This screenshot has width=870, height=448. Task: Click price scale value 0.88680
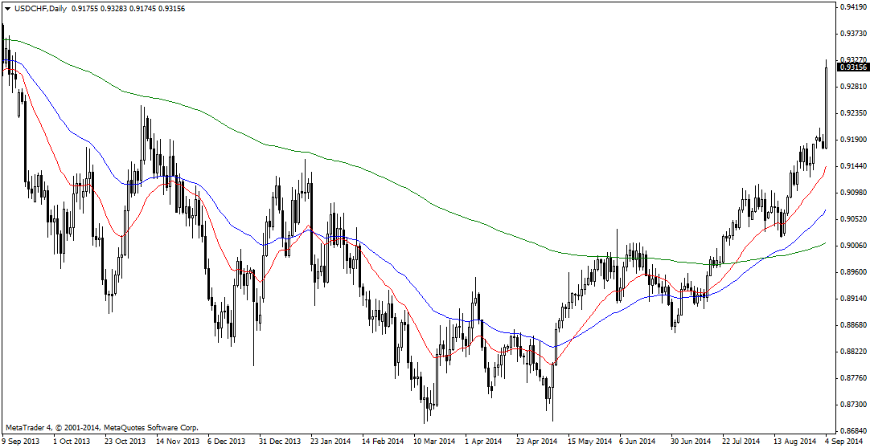(854, 324)
